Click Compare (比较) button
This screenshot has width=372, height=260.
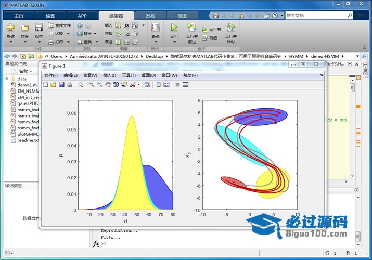click(59, 34)
